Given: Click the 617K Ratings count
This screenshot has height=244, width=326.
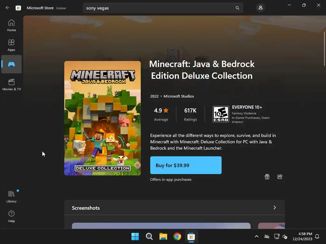Looking at the screenshot, I should pyautogui.click(x=190, y=114).
